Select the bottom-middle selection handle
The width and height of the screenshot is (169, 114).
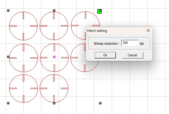pyautogui.click(x=54, y=103)
